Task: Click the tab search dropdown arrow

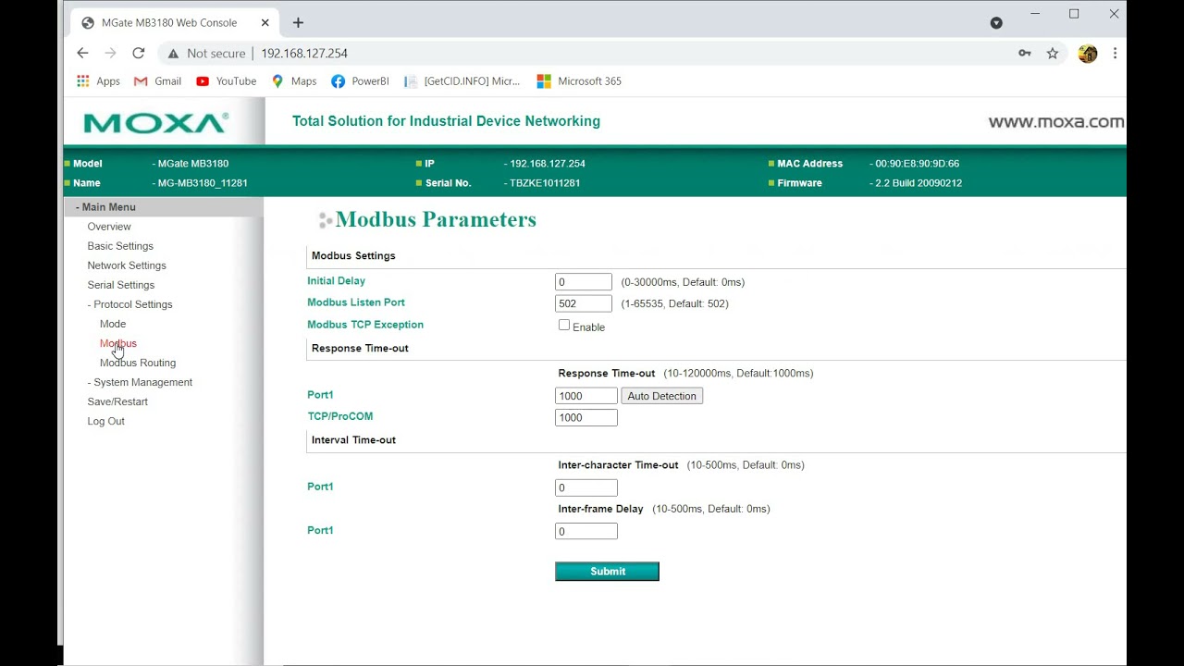Action: 996,23
